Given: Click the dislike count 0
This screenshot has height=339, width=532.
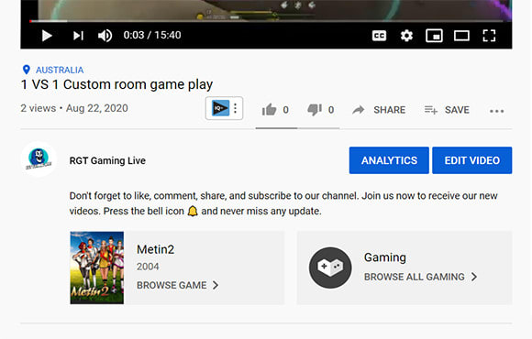Looking at the screenshot, I should coord(331,110).
